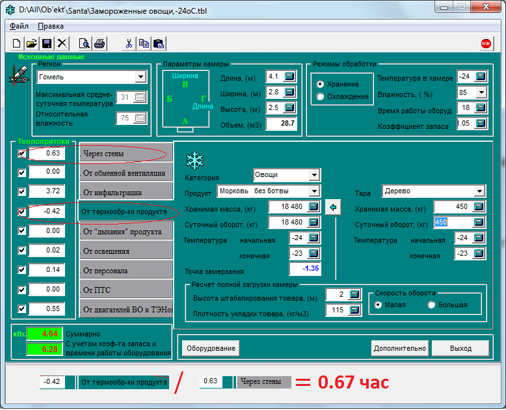Toggle checkbox for От термообр-ки продукта

tap(21, 212)
